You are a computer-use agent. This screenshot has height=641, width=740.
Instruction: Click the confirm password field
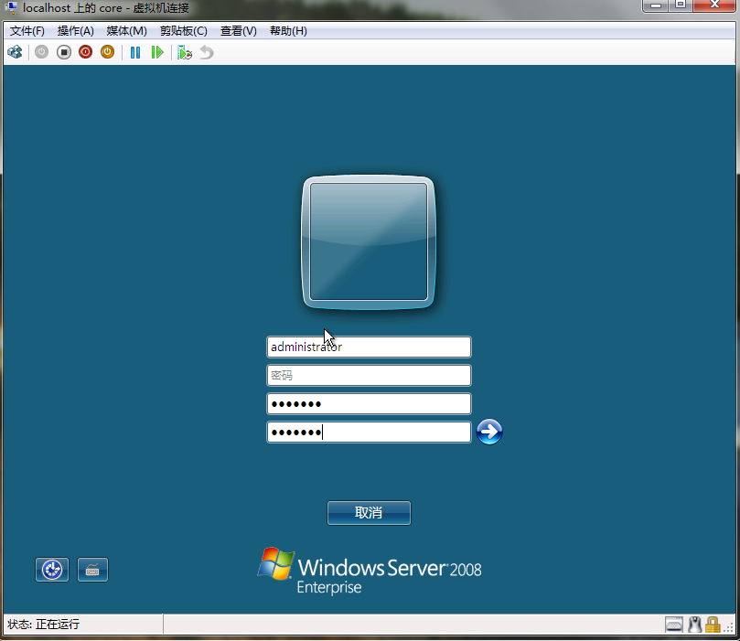click(369, 432)
